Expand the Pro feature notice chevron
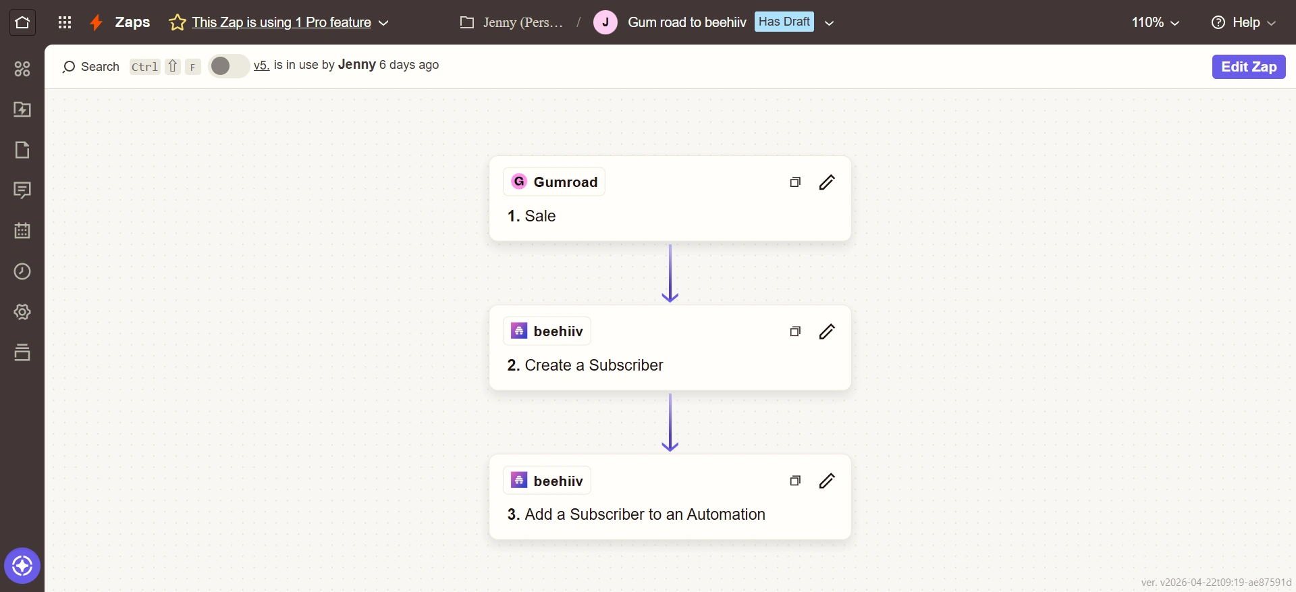 383,23
